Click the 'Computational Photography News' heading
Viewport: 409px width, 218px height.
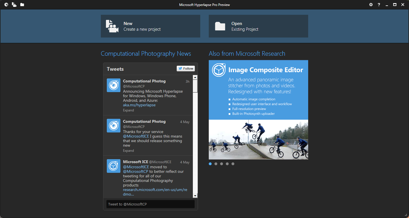pyautogui.click(x=146, y=54)
